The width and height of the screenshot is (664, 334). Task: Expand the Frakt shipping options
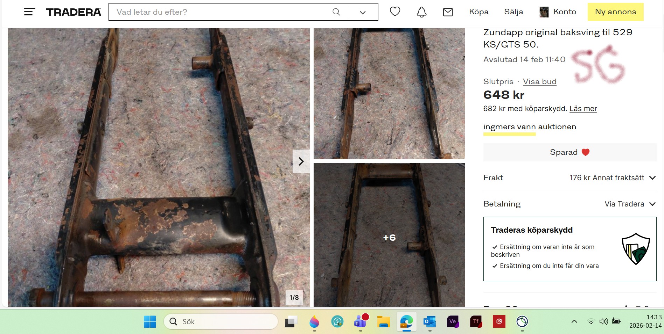click(x=652, y=178)
